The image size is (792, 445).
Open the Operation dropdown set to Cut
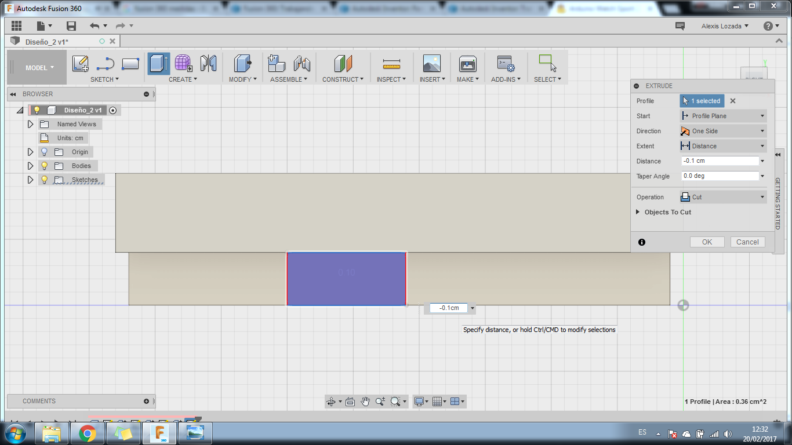click(x=723, y=197)
